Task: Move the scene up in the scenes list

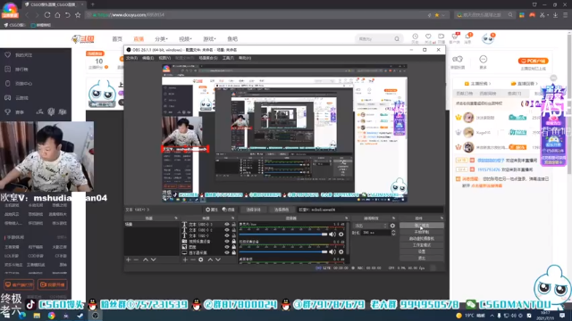Action: pos(146,259)
